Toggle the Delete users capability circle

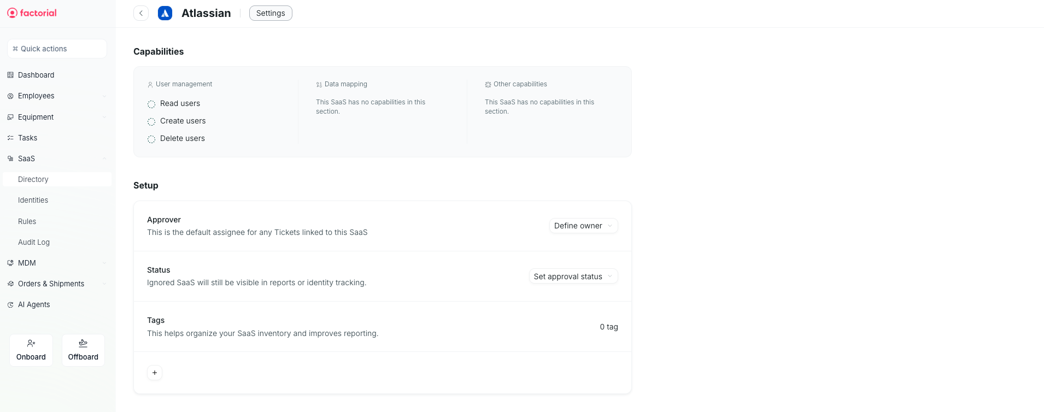(x=151, y=139)
